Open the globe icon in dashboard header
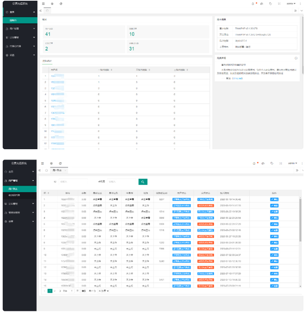The height and width of the screenshot is (313, 306). (x=52, y=3)
